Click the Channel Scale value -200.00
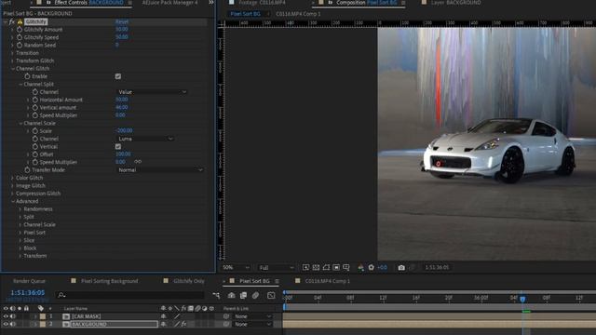Viewport: 596px width, 335px height. (124, 130)
